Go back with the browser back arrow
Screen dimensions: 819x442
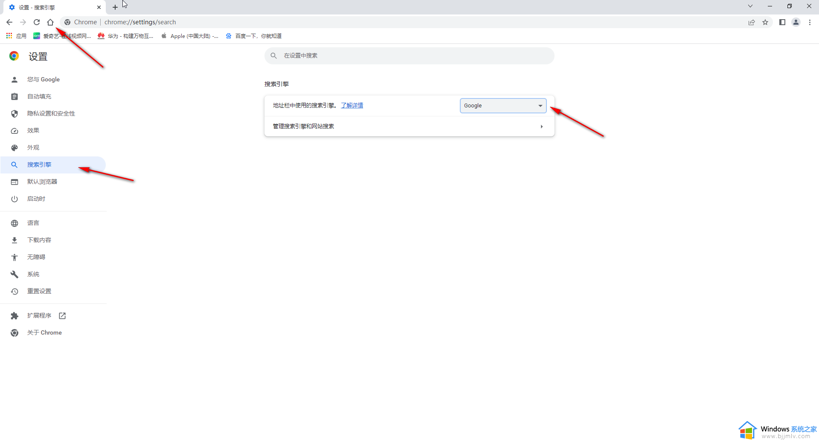pyautogui.click(x=9, y=22)
